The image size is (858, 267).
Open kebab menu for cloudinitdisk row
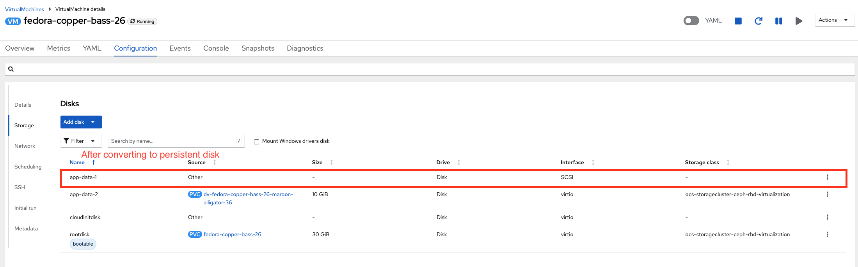pos(827,218)
